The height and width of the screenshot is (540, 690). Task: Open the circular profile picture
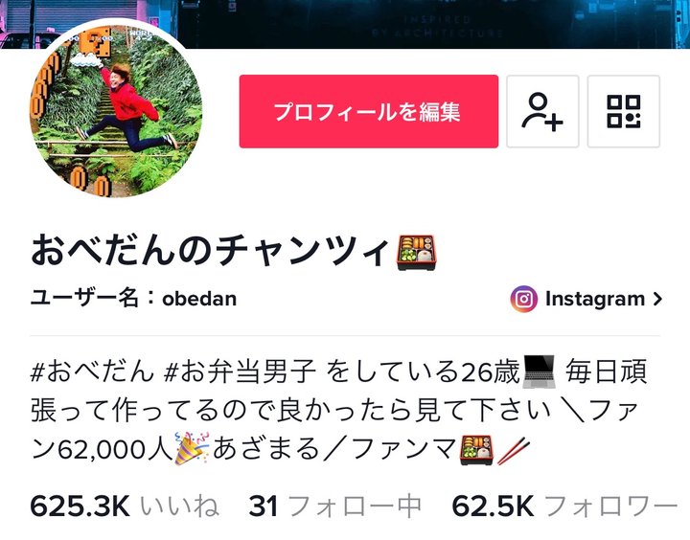116,111
